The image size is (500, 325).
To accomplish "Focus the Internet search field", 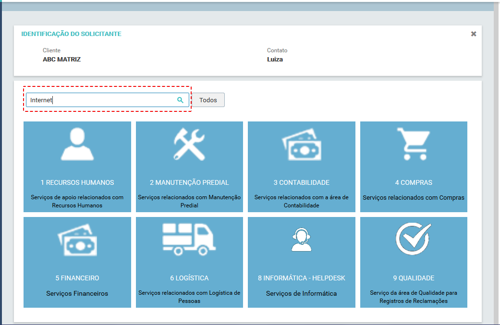I will 108,100.
